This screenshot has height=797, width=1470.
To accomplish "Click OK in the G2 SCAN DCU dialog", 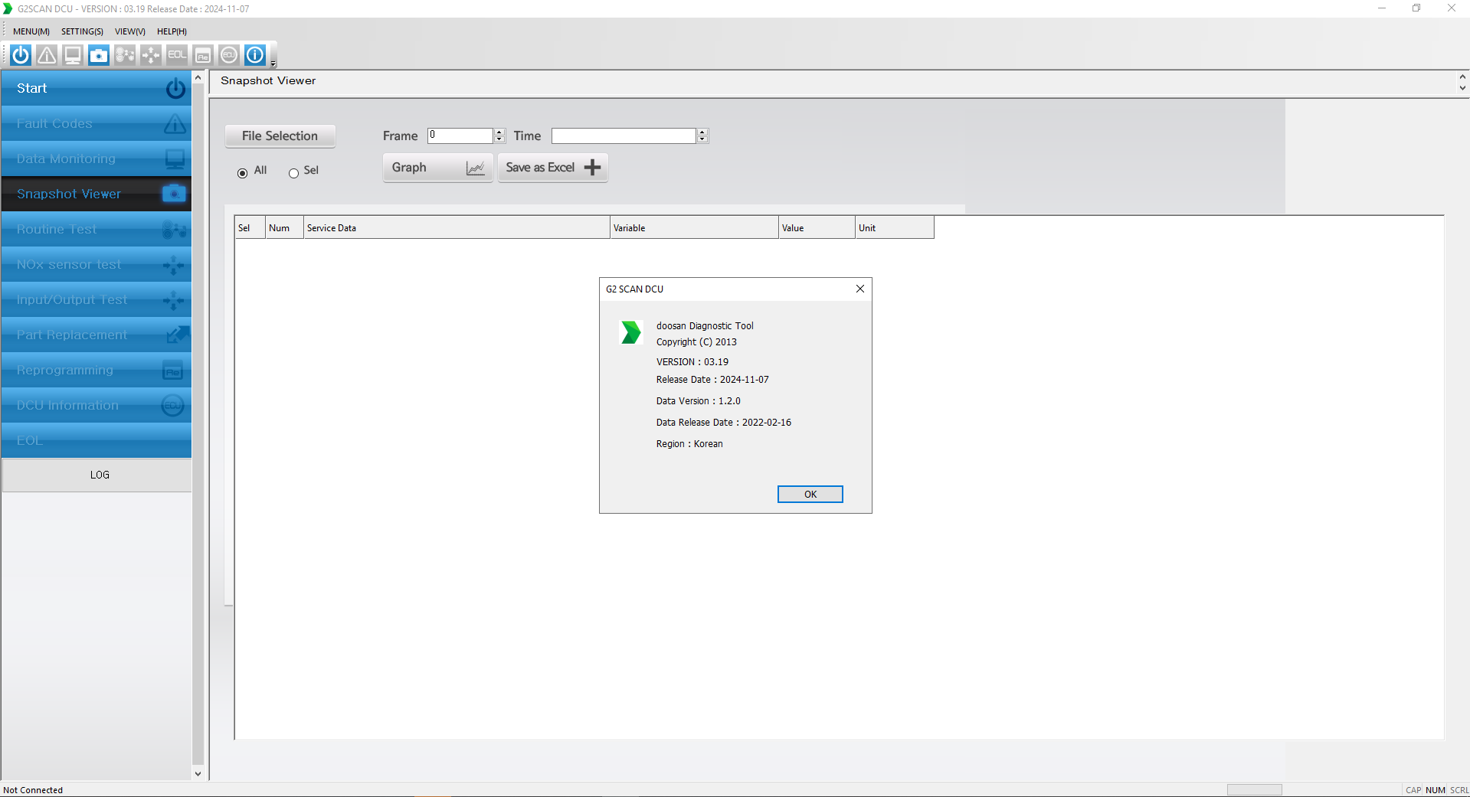I will tap(810, 494).
